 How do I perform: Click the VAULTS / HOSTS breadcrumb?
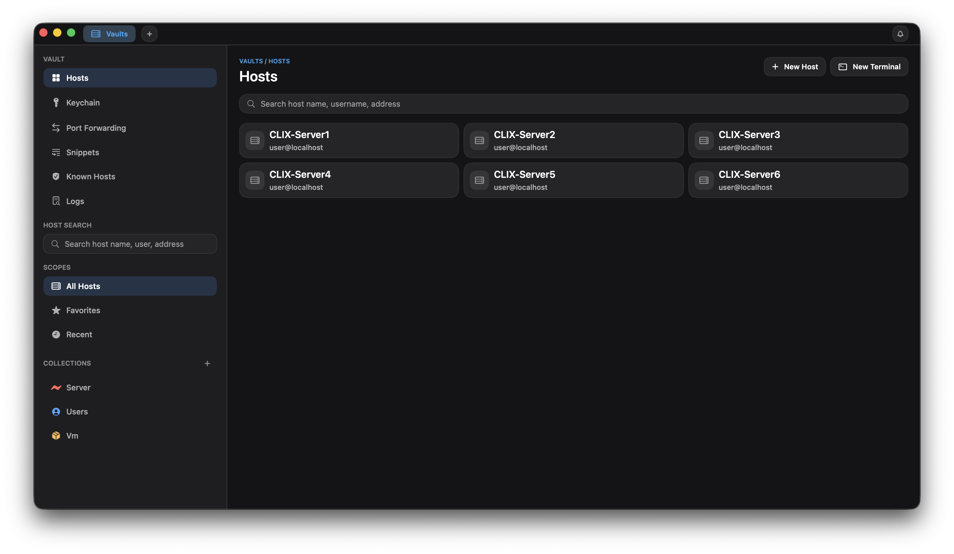click(x=265, y=61)
